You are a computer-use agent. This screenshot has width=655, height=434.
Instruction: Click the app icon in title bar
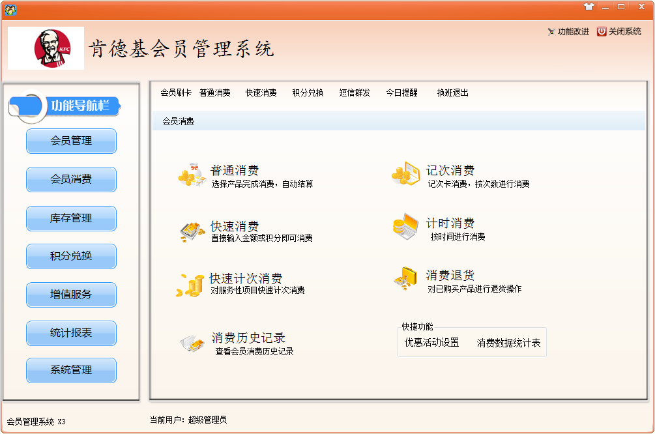tap(10, 10)
